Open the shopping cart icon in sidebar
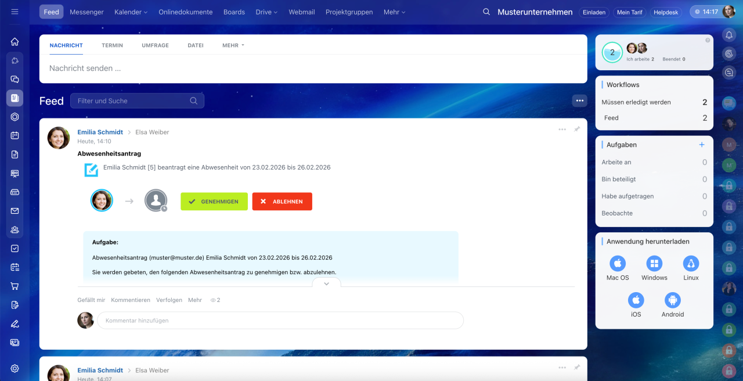743x381 pixels. coord(15,286)
